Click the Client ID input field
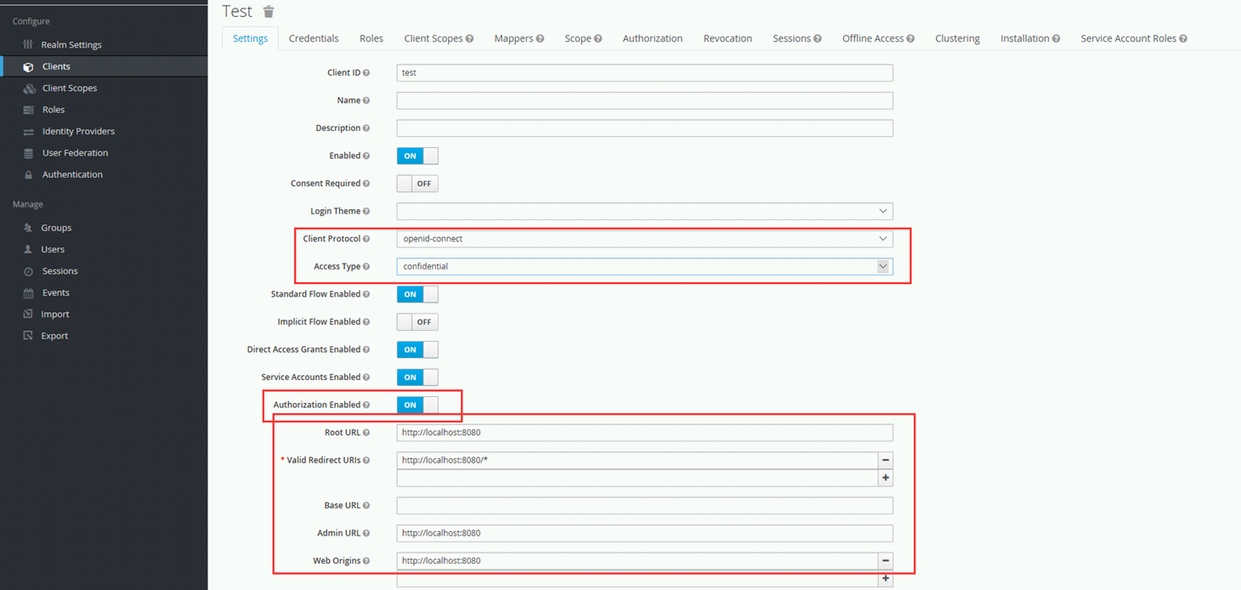This screenshot has height=590, width=1241. click(644, 73)
